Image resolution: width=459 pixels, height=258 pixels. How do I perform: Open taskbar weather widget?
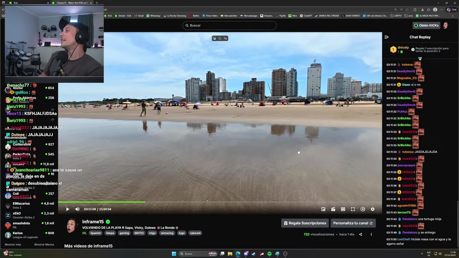point(13,254)
